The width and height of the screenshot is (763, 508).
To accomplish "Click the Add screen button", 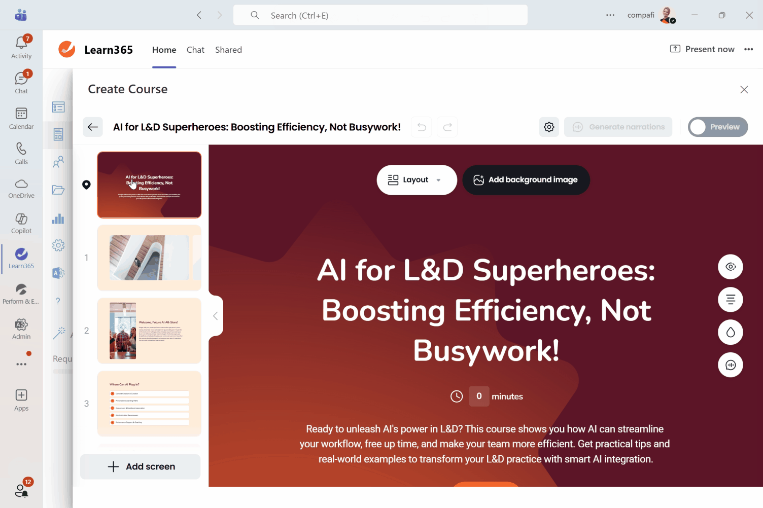I will pos(141,466).
